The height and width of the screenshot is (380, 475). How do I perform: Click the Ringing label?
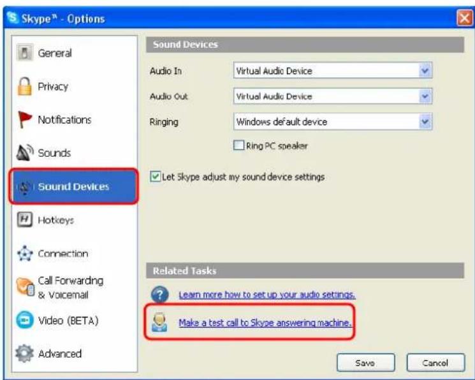click(x=164, y=122)
